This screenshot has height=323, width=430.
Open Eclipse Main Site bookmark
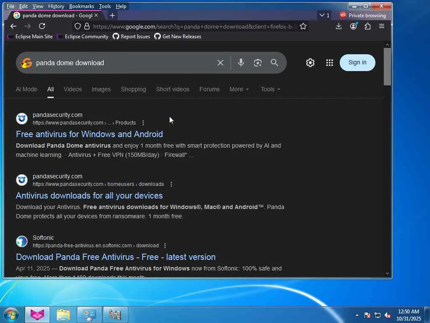(30, 37)
